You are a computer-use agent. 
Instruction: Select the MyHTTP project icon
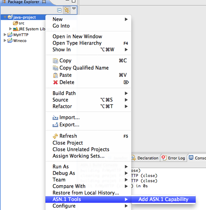(10, 35)
